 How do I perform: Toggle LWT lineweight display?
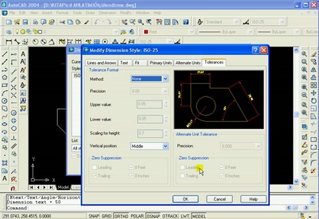[185, 216]
